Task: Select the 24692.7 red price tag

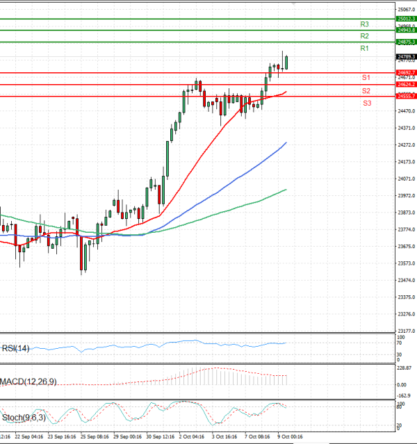Action: pyautogui.click(x=406, y=72)
